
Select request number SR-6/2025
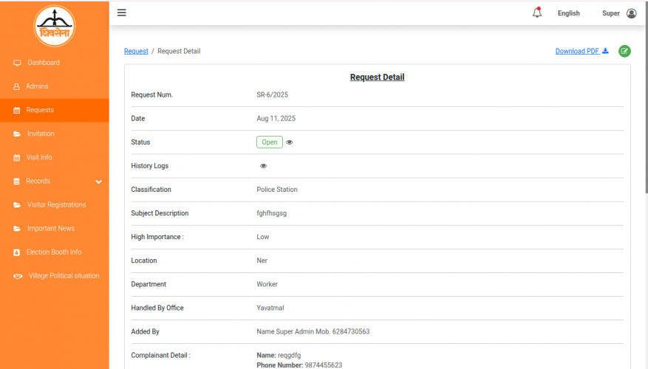[x=273, y=95]
